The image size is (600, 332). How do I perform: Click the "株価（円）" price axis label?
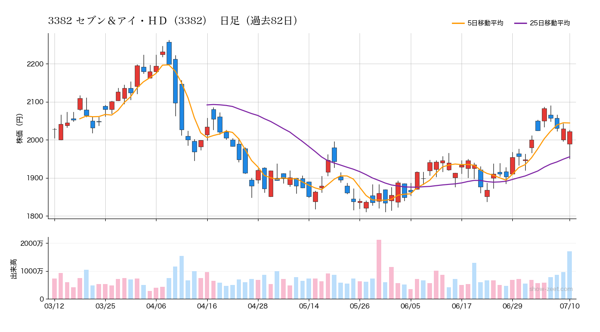20,125
